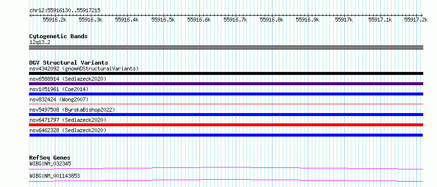Select the RefSeq Genes track heading

tap(50, 158)
